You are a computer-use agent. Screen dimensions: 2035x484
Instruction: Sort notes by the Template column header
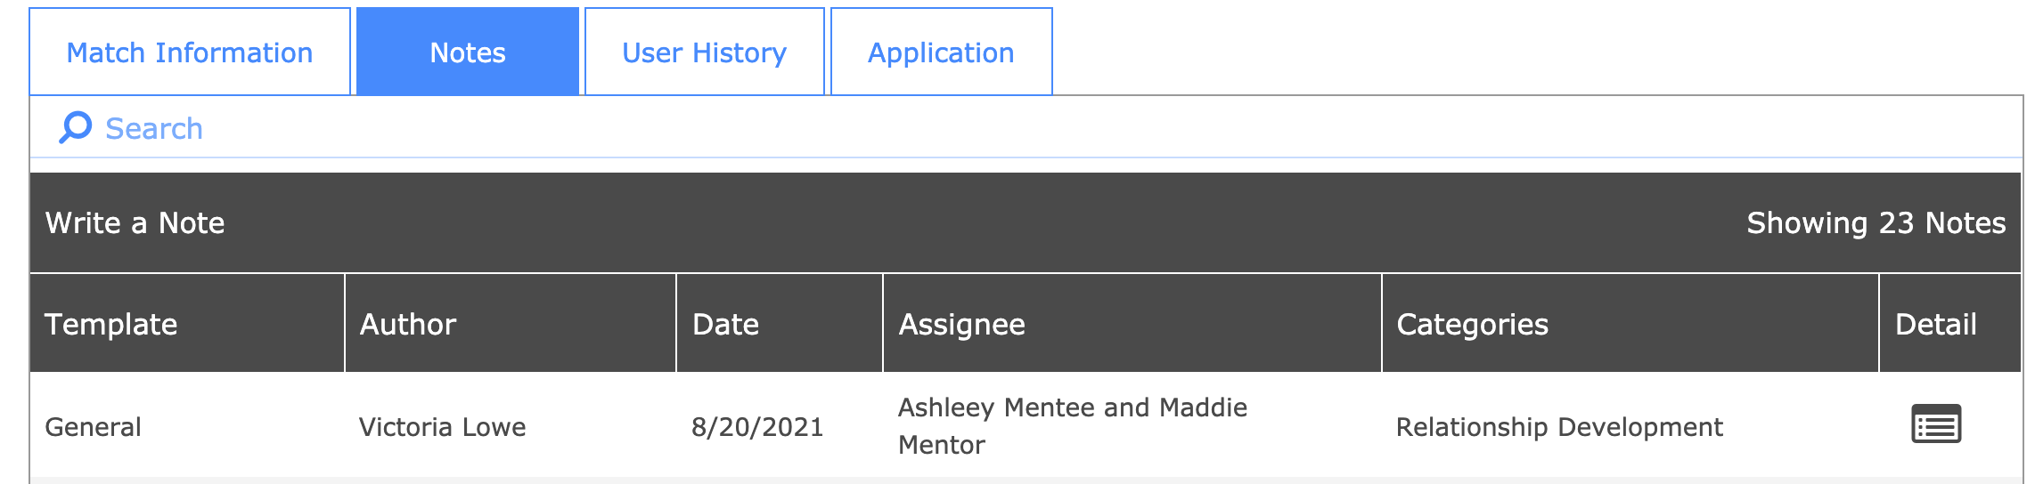coord(111,324)
